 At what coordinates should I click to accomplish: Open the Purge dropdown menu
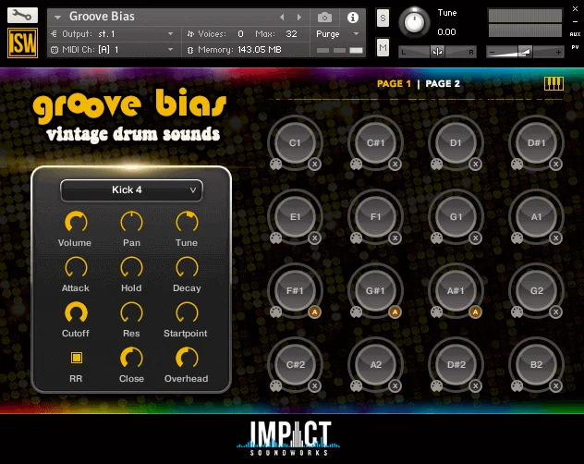(337, 34)
